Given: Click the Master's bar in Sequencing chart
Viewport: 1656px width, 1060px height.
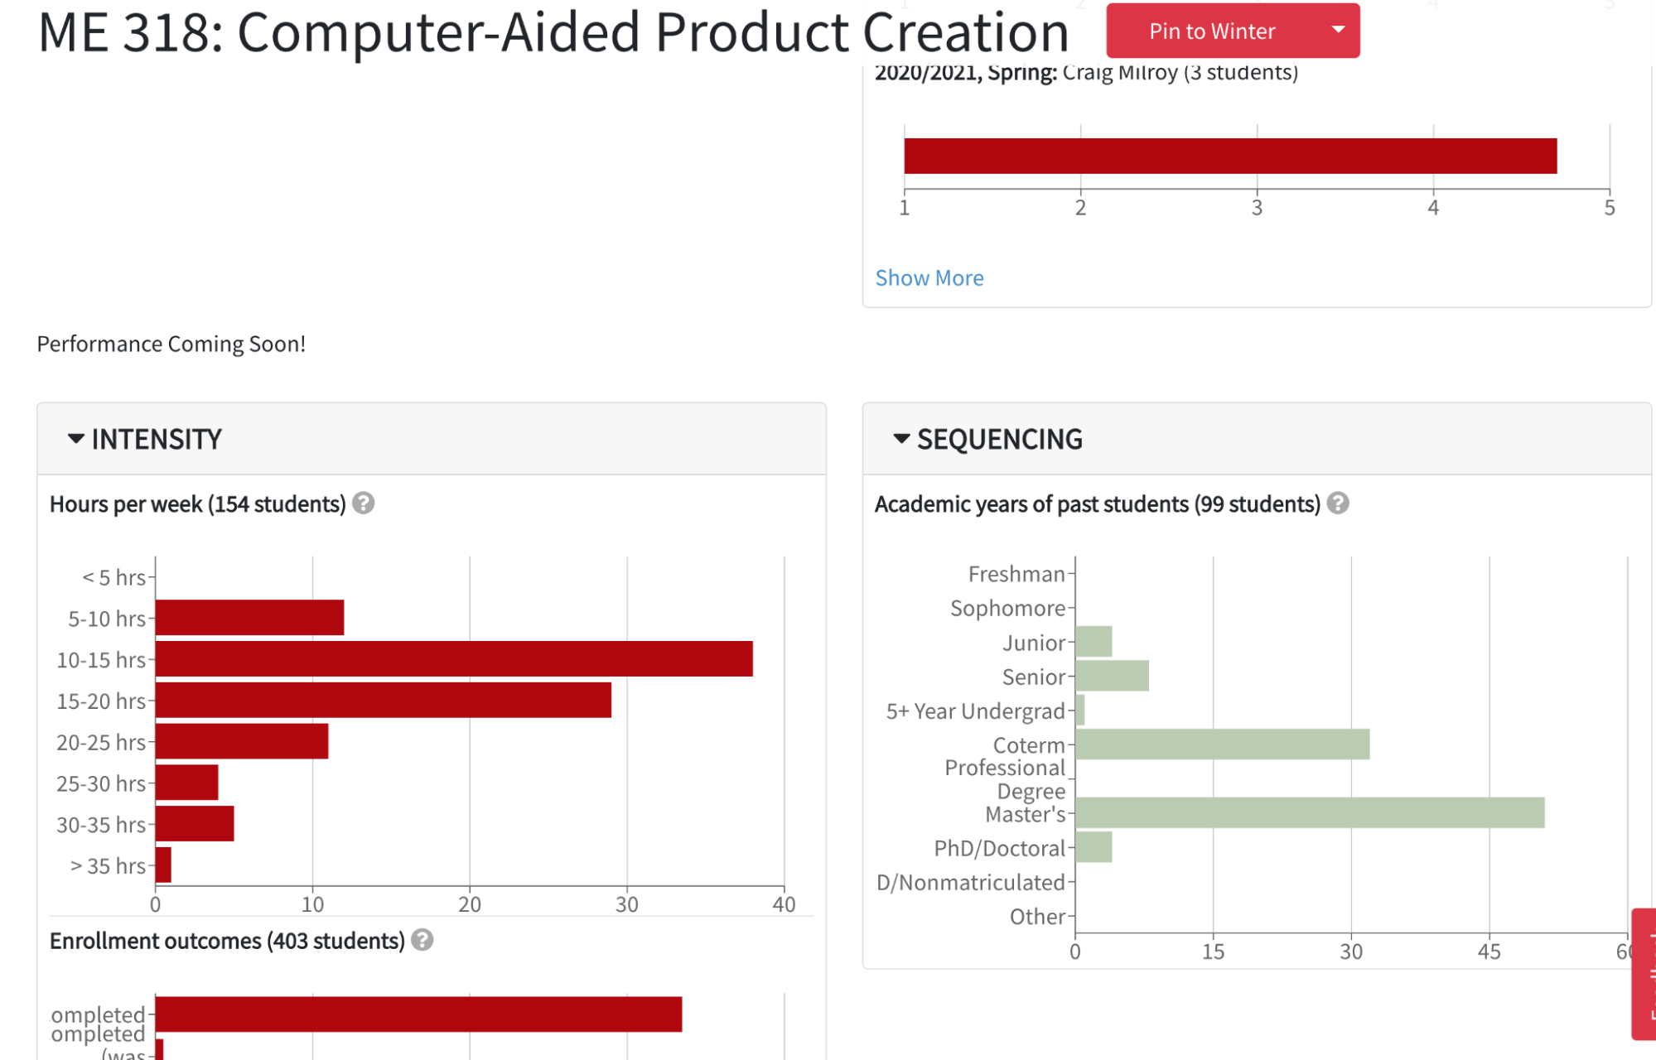Looking at the screenshot, I should (1309, 813).
